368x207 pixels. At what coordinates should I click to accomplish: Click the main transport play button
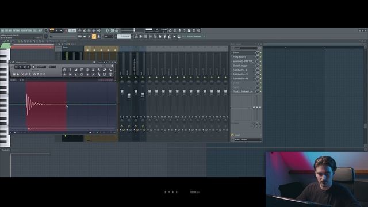(56, 30)
